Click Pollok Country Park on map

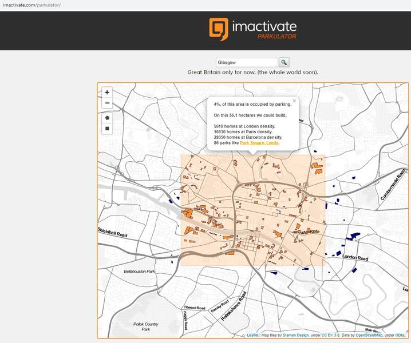coord(146,326)
